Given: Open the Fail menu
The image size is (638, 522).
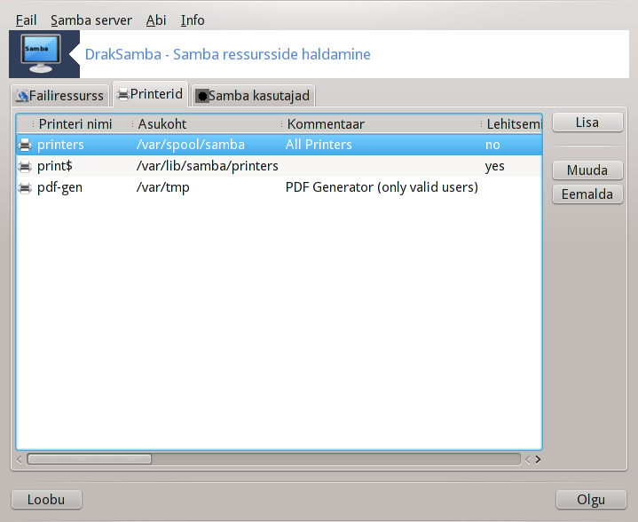Looking at the screenshot, I should click(26, 20).
